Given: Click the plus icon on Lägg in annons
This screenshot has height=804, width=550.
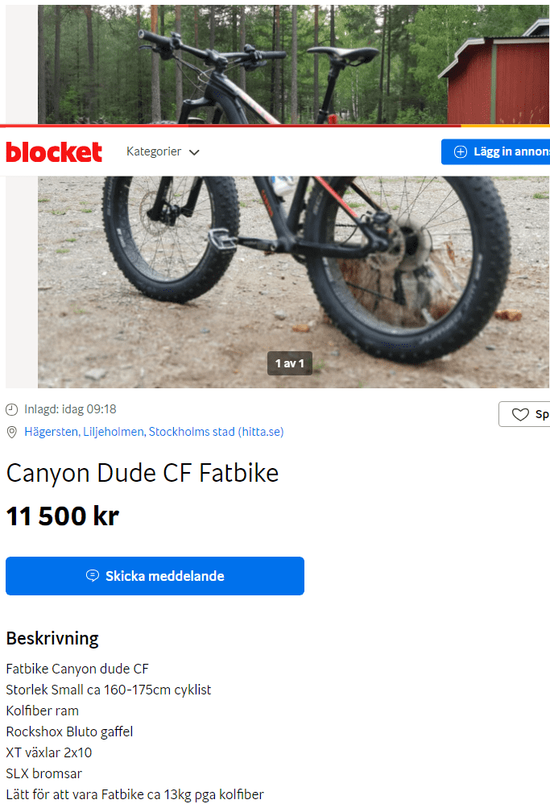Looking at the screenshot, I should [x=461, y=151].
